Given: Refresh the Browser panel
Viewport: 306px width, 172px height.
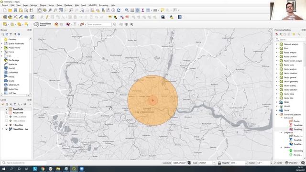Looking at the screenshot, I should click(7, 34).
